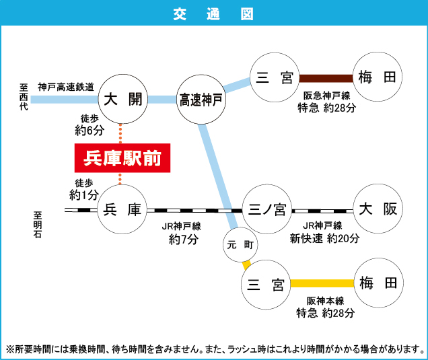Click the 大阪 station circle
Screen dimensions: 428x360
point(378,210)
